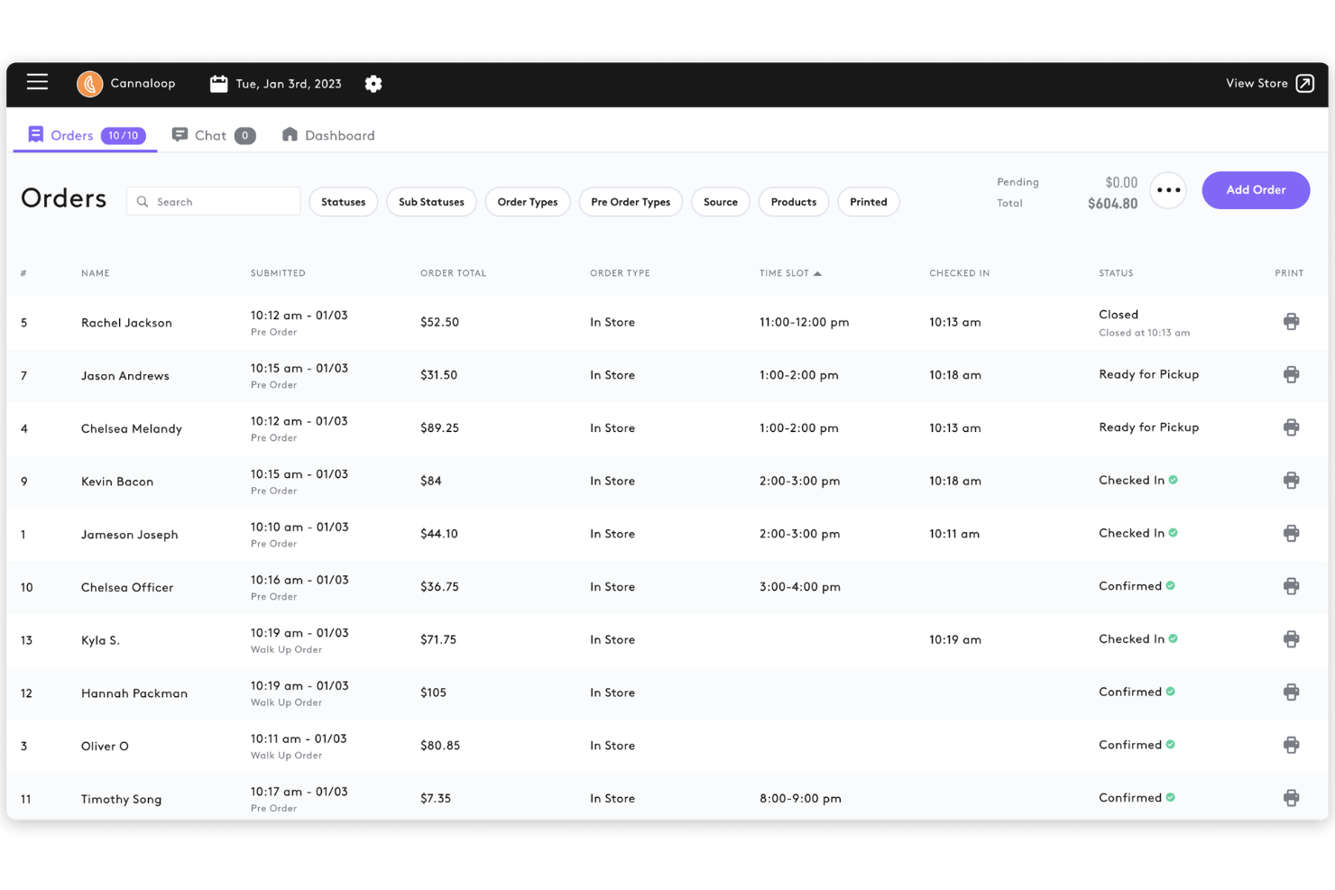
Task: Print Kevin Bacon's order
Action: pos(1291,481)
